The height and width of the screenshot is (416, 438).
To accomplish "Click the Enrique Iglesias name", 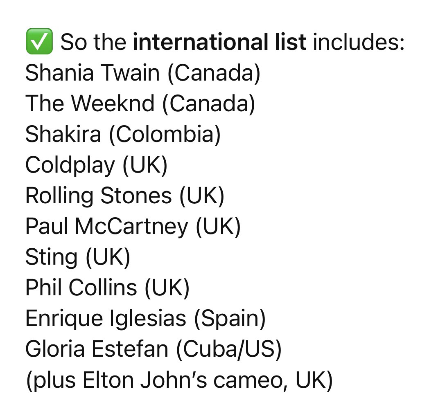I will (x=105, y=318).
